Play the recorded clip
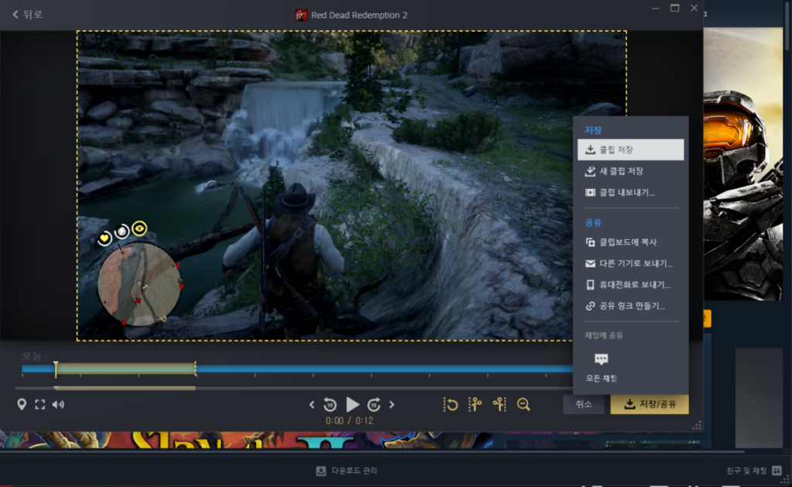This screenshot has height=487, width=792. pos(353,404)
